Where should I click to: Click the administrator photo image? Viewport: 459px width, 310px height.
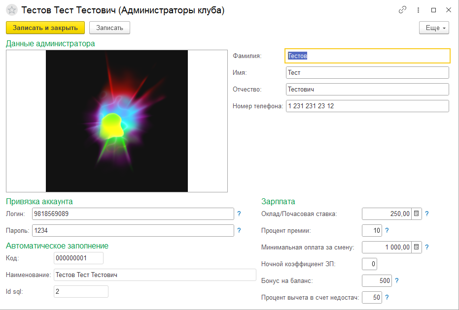pyautogui.click(x=117, y=121)
